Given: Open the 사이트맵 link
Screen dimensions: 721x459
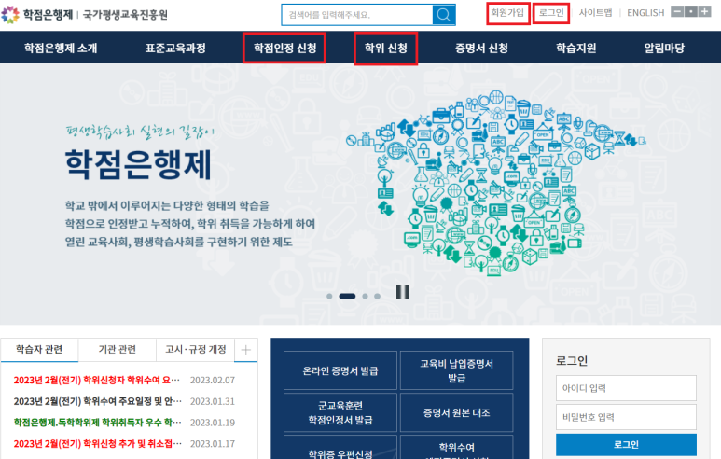Looking at the screenshot, I should tap(595, 13).
